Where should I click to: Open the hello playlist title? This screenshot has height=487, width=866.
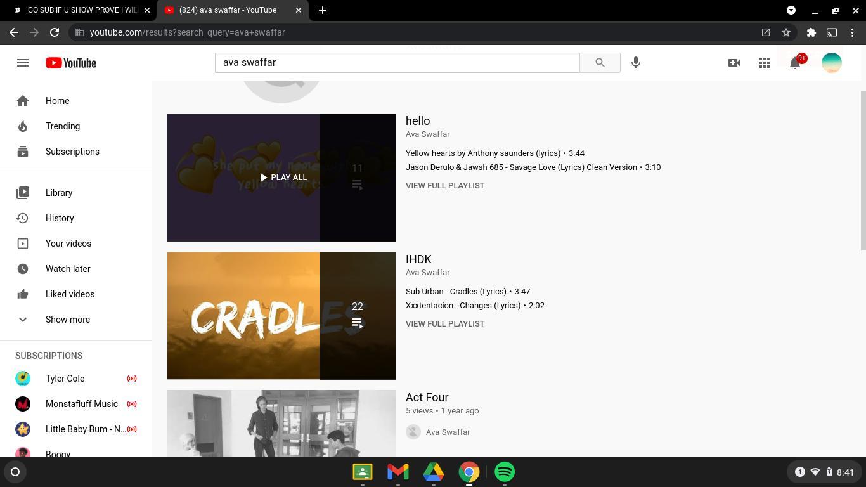point(418,121)
